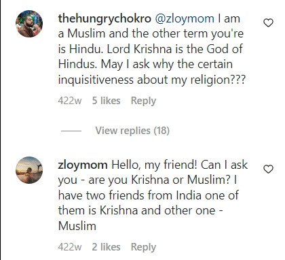Show who gave the 5 likes
The height and width of the screenshot is (260, 285).
pos(106,101)
